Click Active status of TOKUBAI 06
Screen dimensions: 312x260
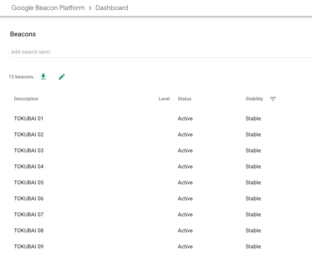(185, 198)
